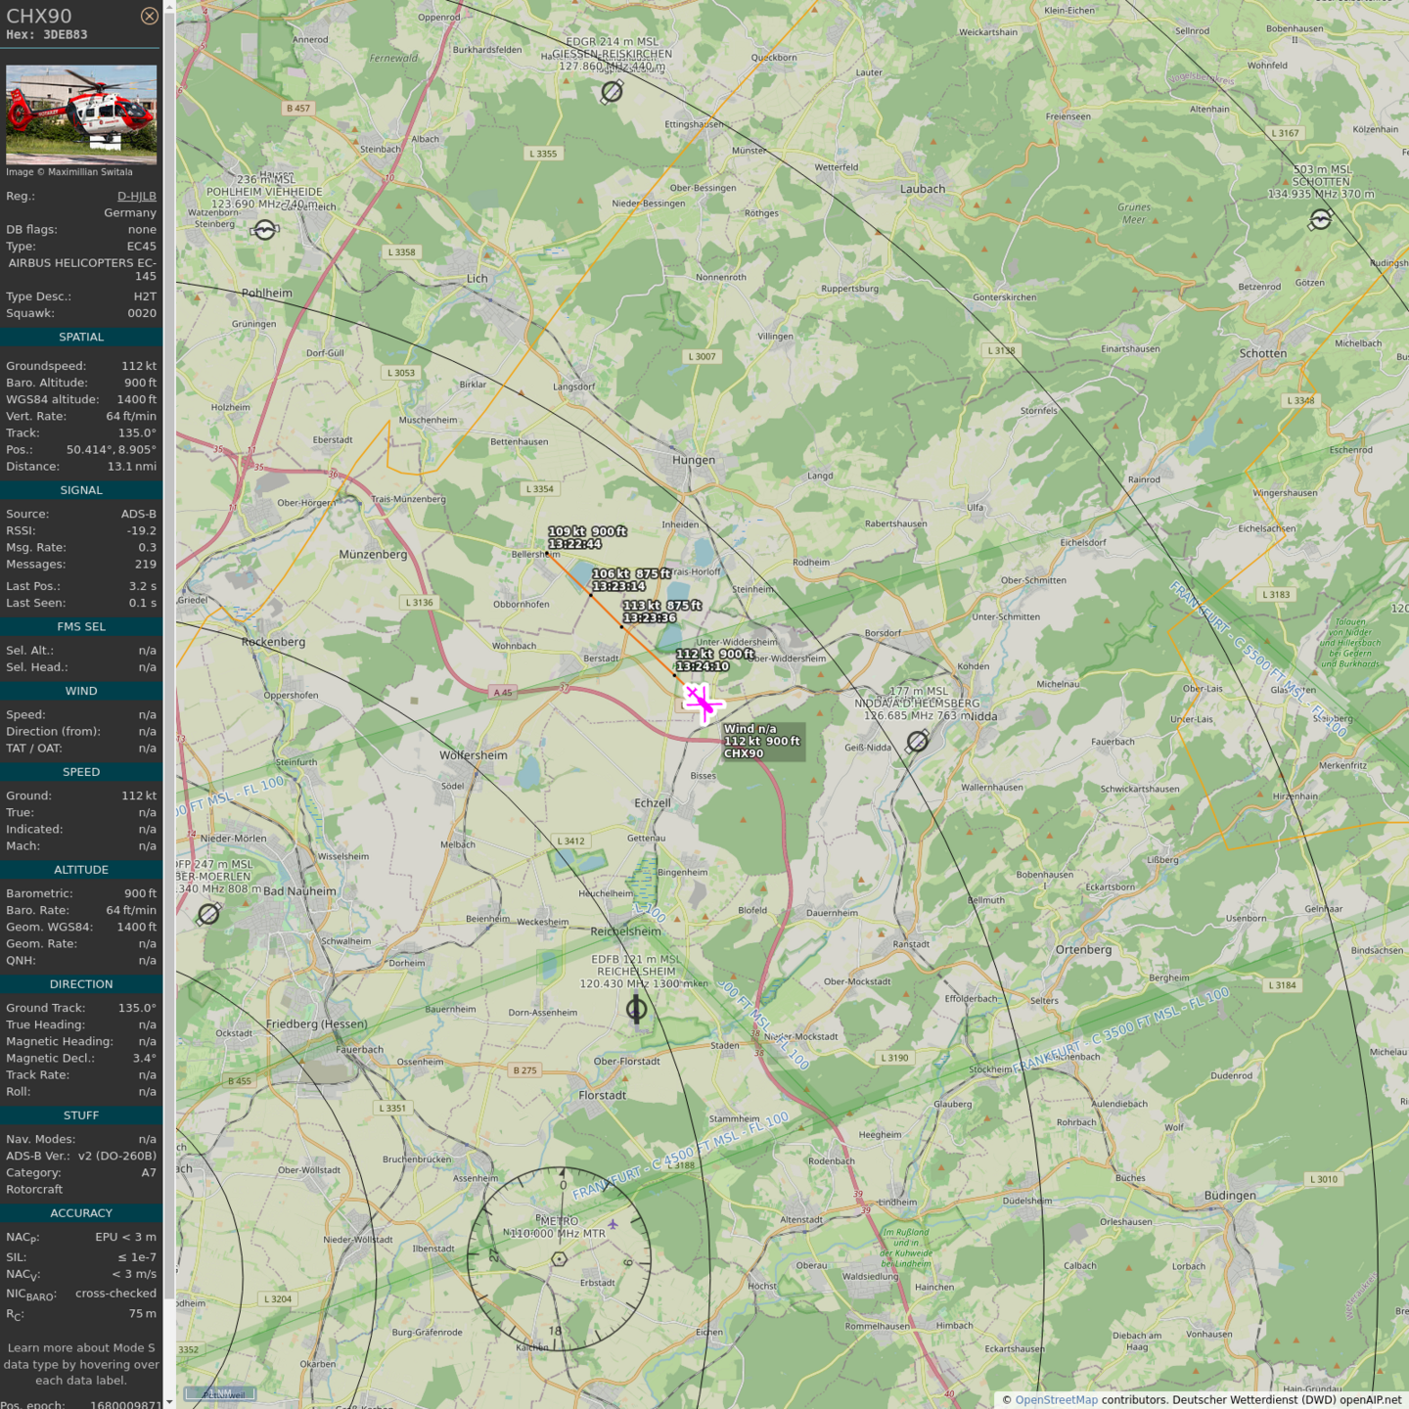Click the SPATIAL section header
This screenshot has width=1409, height=1409.
point(81,337)
